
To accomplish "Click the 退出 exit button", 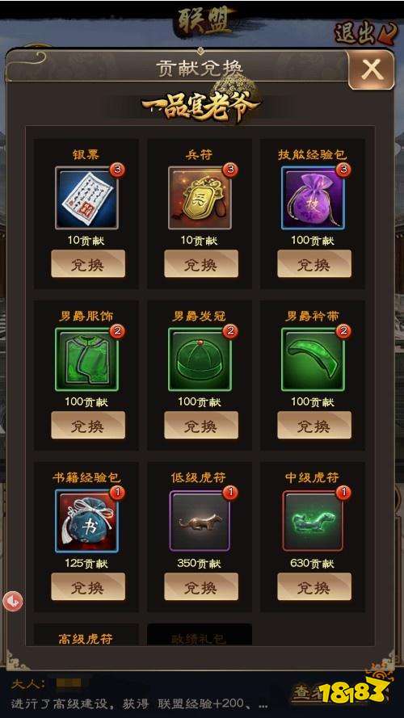I will 365,33.
